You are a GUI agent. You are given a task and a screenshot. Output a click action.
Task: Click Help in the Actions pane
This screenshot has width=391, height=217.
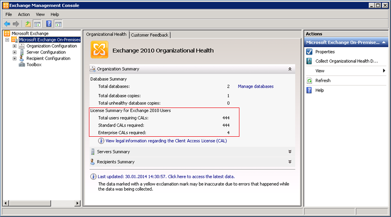(319, 90)
